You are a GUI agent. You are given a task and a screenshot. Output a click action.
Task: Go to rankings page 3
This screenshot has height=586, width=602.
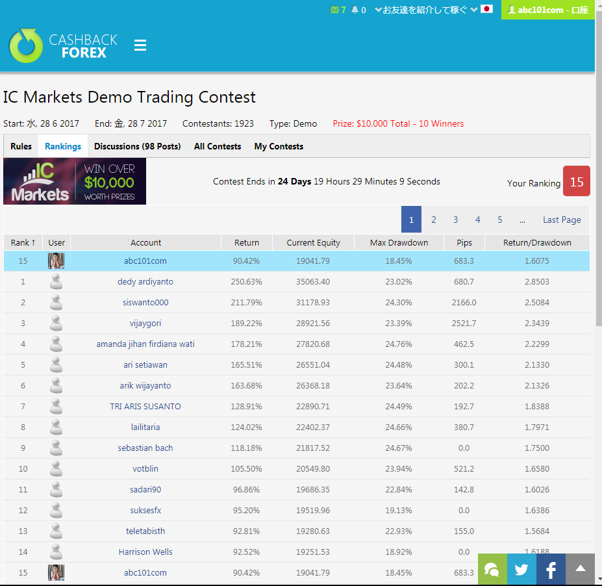click(x=456, y=220)
